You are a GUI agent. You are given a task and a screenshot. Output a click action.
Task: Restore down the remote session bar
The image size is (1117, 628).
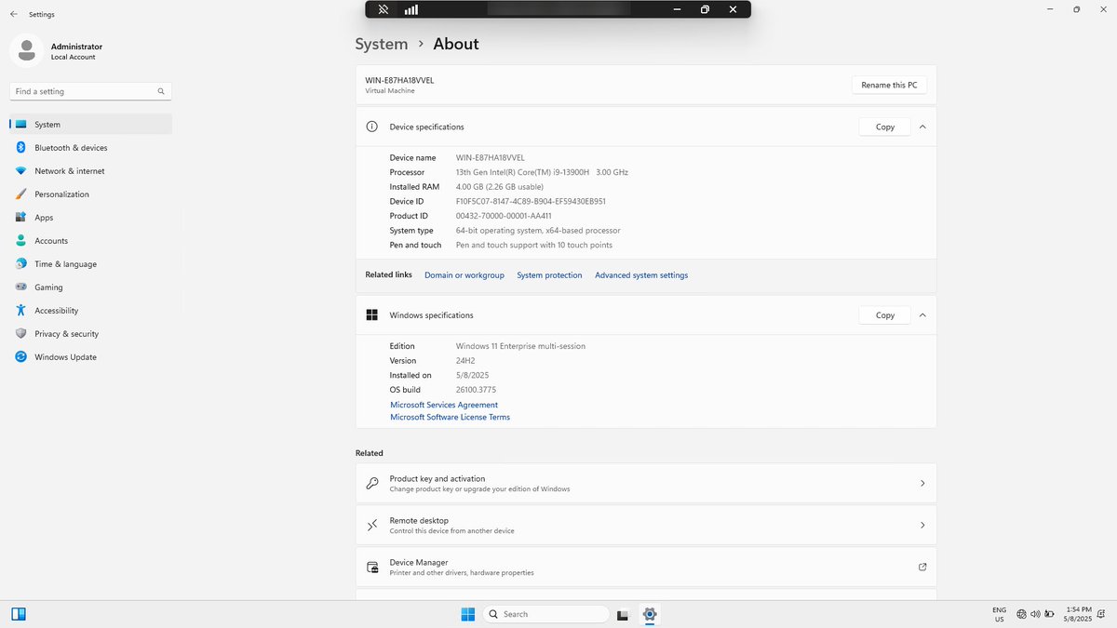coord(705,9)
